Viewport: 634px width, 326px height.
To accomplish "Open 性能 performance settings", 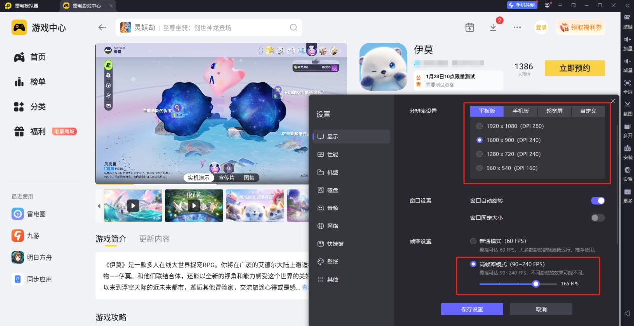I will point(351,154).
